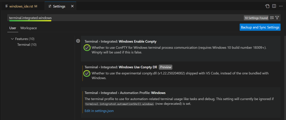This screenshot has width=286, height=120.
Task: Uncheck Windows Enable Conpty checkbox
Action: [87, 48]
